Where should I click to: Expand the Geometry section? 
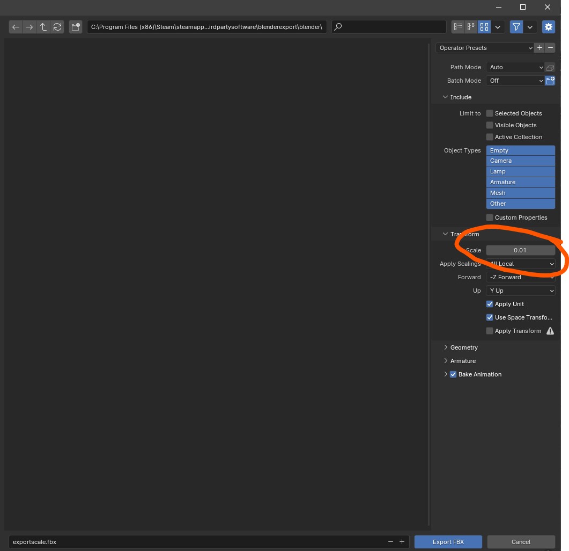point(463,347)
